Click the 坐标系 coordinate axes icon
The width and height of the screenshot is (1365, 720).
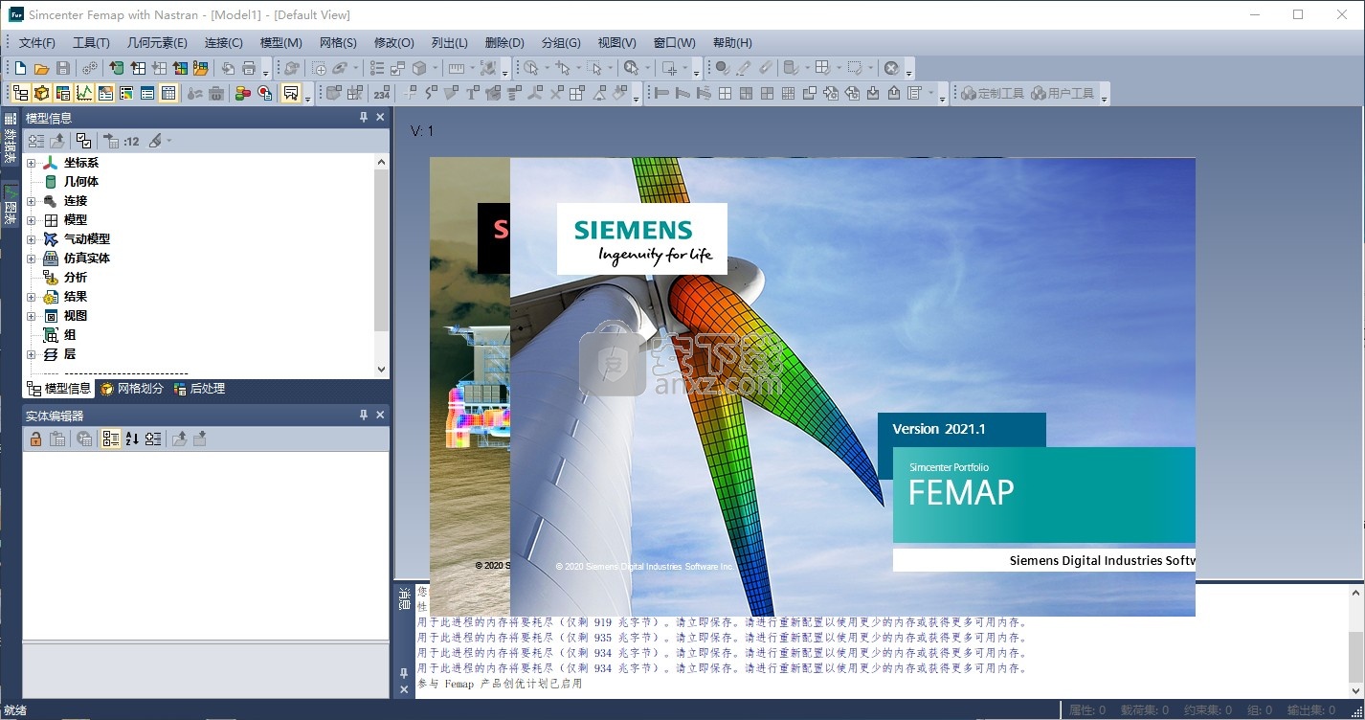(51, 163)
